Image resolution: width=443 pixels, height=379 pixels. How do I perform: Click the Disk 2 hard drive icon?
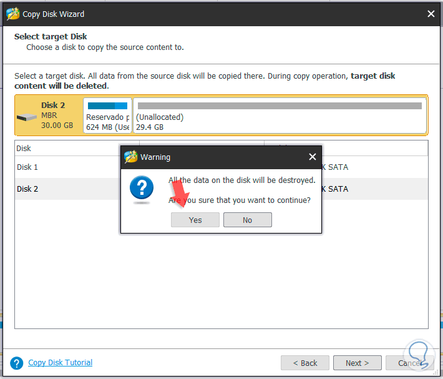click(27, 116)
